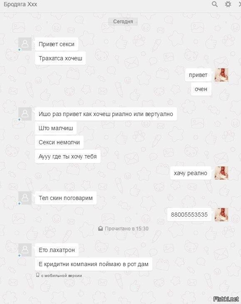
Task: Click the 'Е кридитни компания' message bubble
Action: coord(94,264)
